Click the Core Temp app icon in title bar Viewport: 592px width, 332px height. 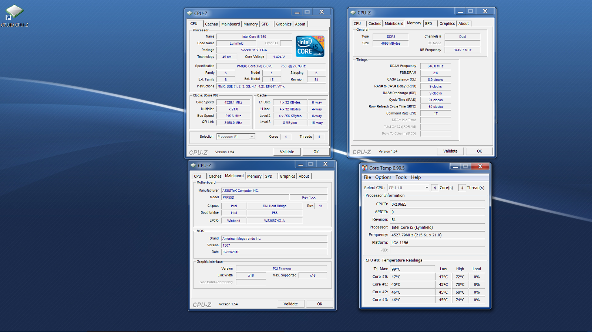coord(365,168)
